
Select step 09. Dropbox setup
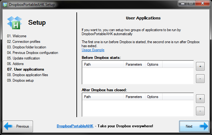(x=20, y=80)
